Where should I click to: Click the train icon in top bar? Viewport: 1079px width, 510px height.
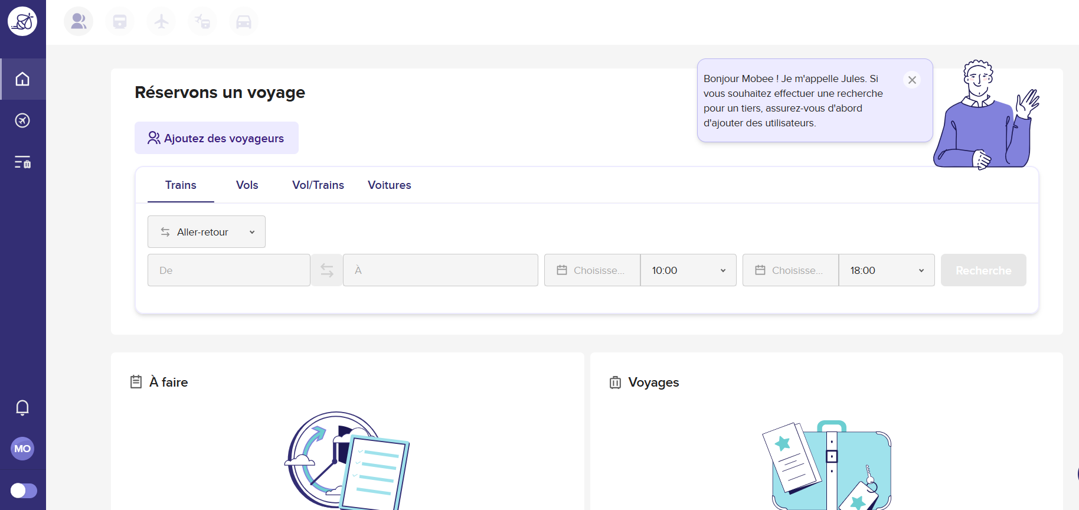(120, 22)
